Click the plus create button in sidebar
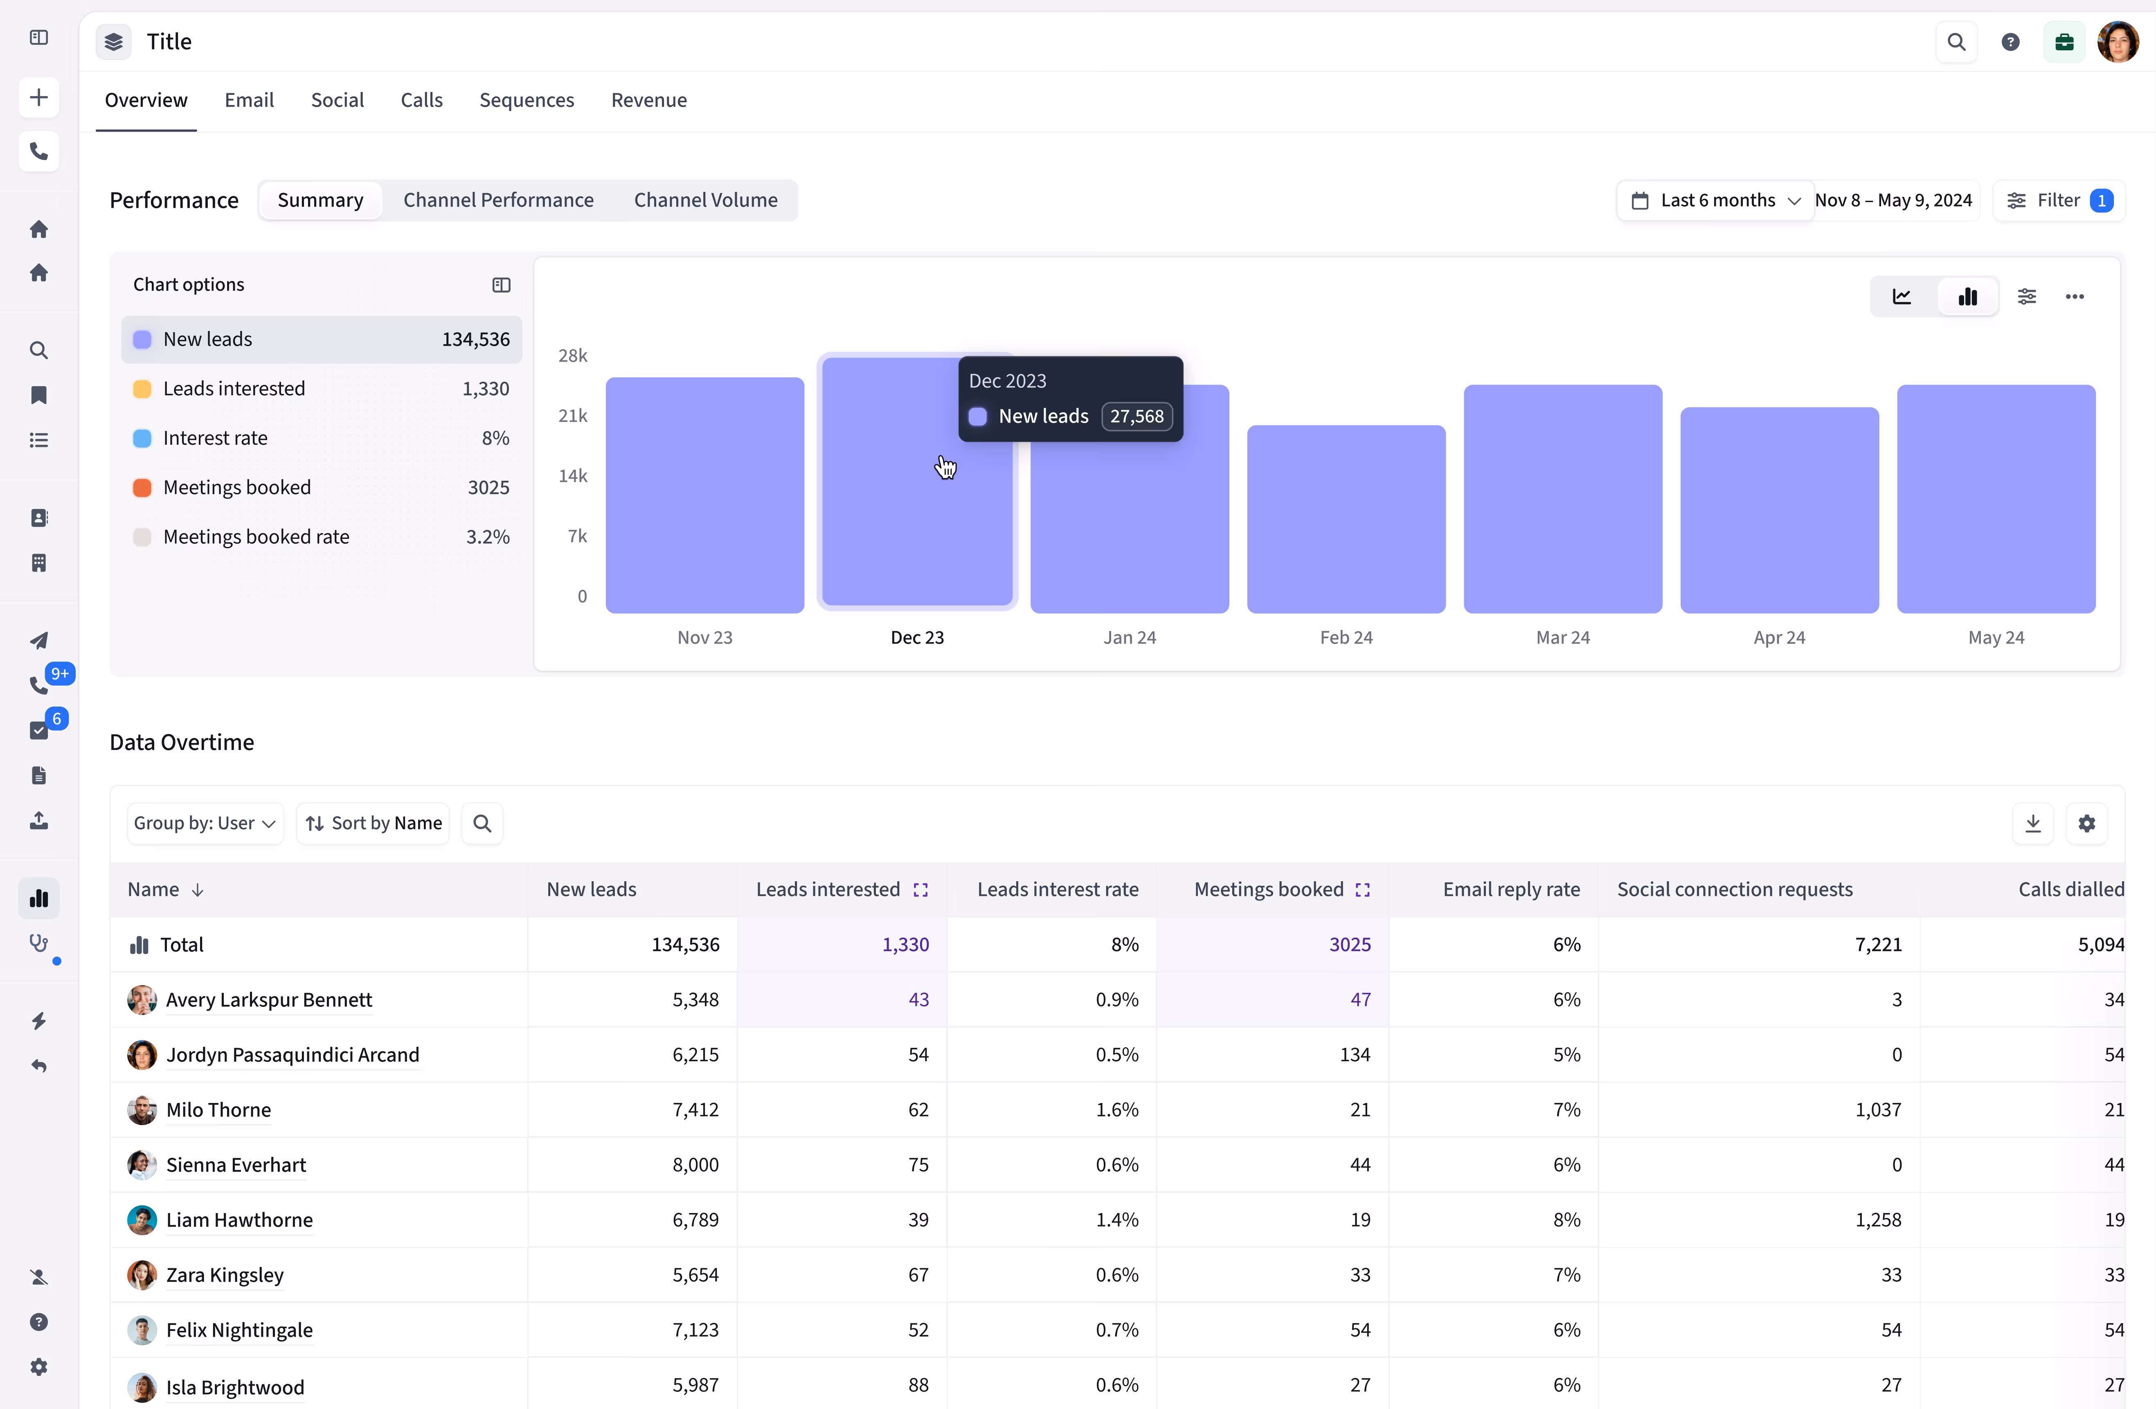The height and width of the screenshot is (1409, 2156). [39, 98]
